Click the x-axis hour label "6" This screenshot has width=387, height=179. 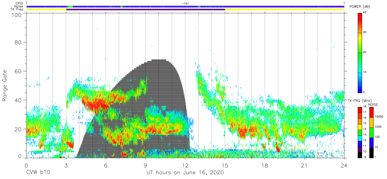[x=106, y=165]
